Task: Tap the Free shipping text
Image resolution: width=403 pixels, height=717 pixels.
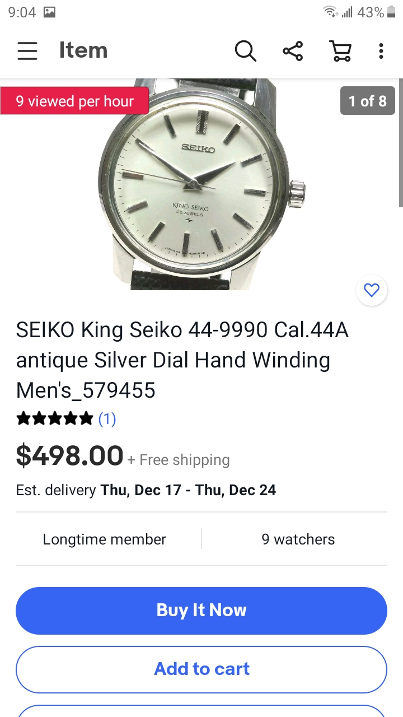Action: (x=184, y=460)
